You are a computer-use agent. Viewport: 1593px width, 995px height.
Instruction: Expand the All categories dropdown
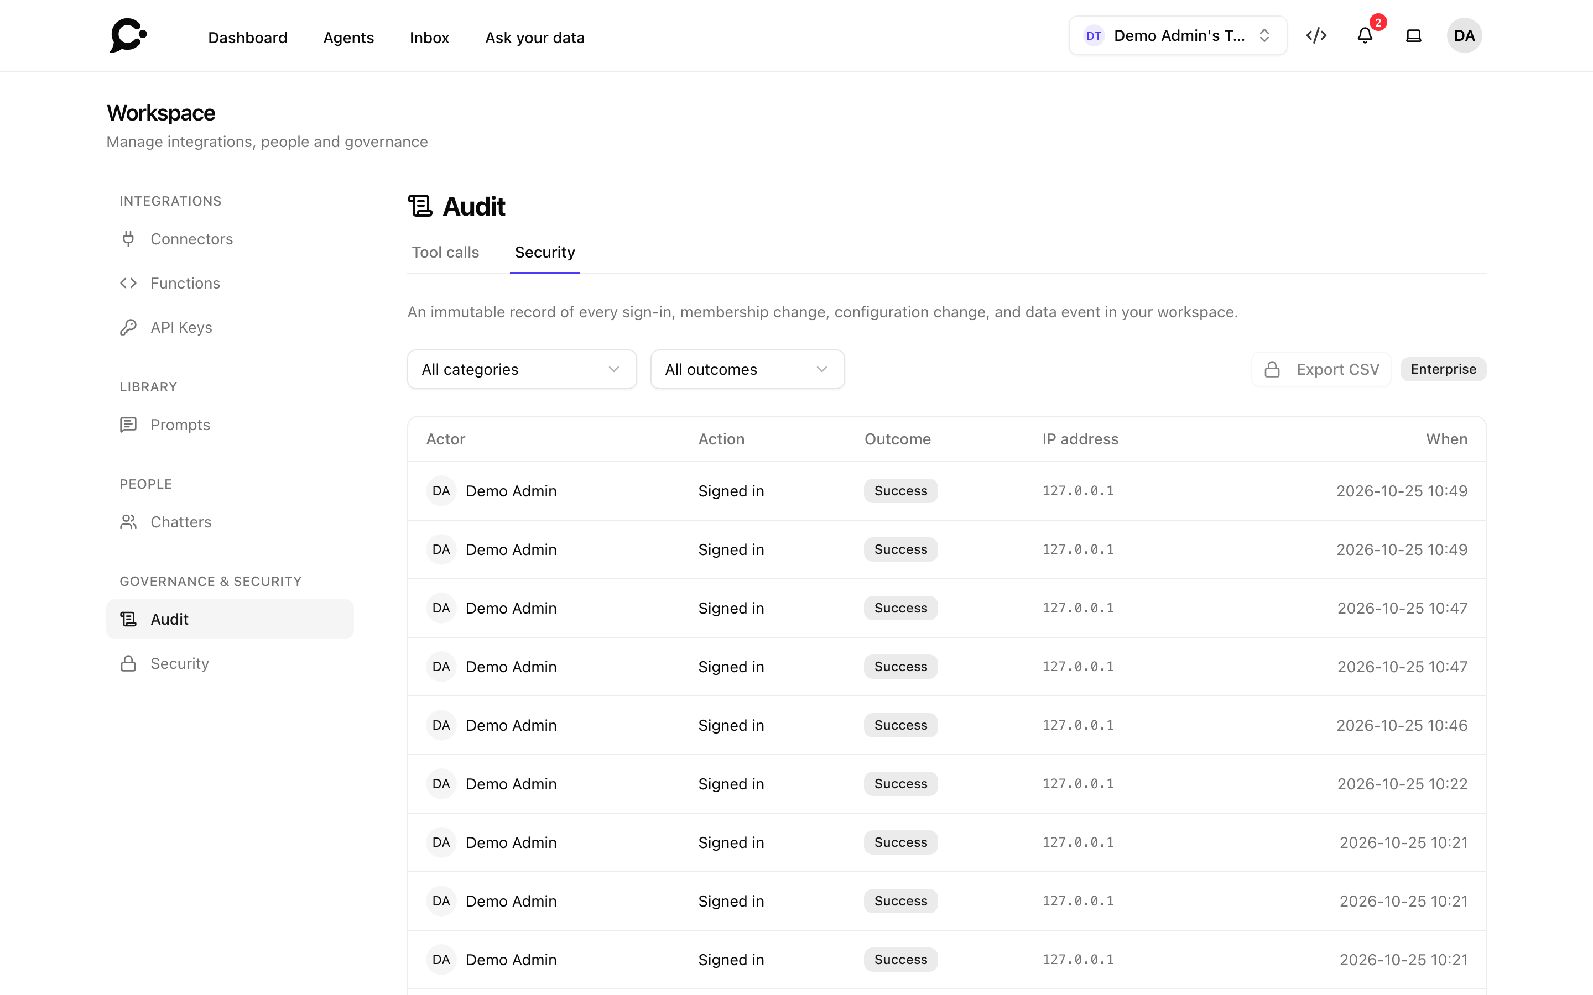click(x=522, y=369)
